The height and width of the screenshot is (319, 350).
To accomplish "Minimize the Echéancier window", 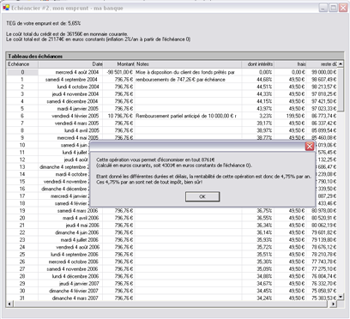I will (x=323, y=8).
